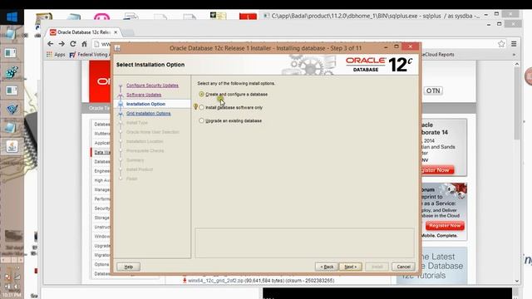The height and width of the screenshot is (299, 532).
Task: Click Chrome home icon
Action: click(x=84, y=44)
